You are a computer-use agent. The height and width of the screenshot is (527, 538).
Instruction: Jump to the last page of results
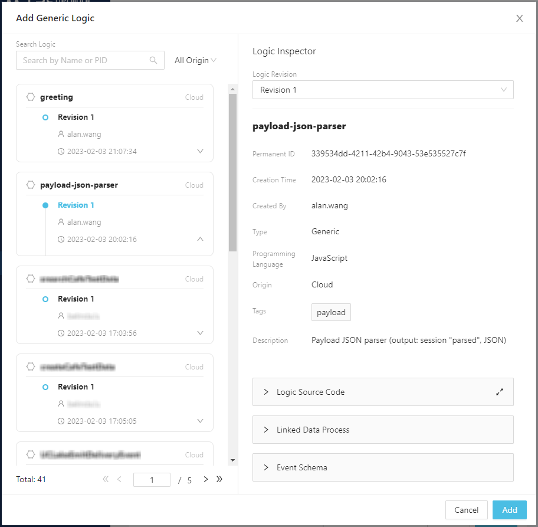pyautogui.click(x=219, y=479)
